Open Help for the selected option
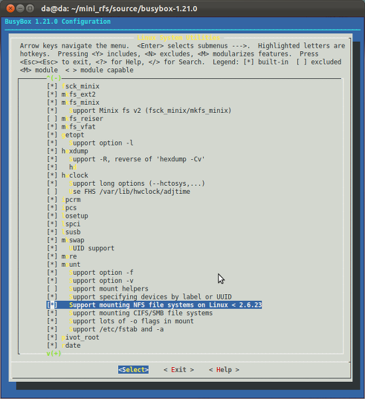The height and width of the screenshot is (399, 365). [224, 370]
